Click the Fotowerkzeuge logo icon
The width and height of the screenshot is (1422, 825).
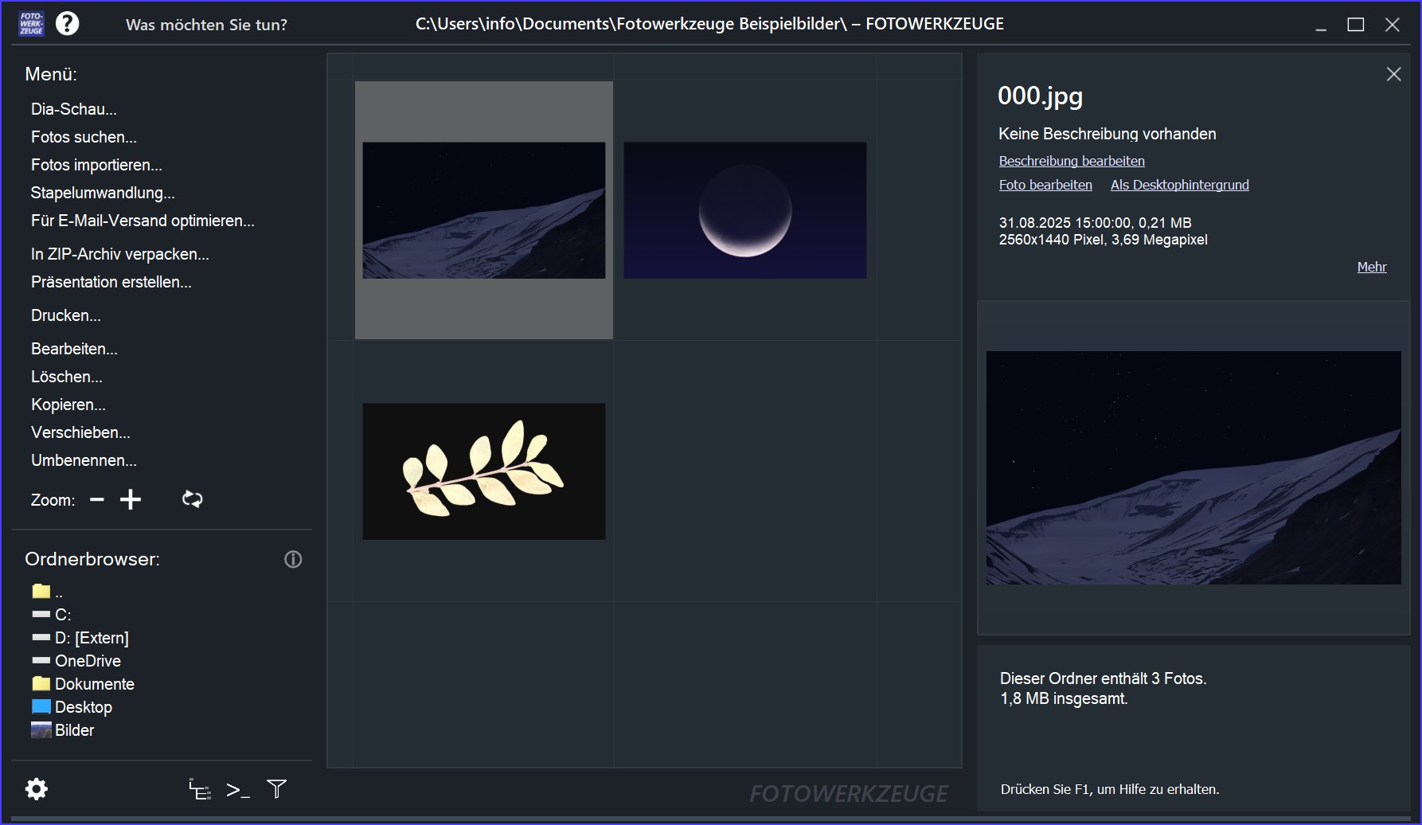coord(32,24)
